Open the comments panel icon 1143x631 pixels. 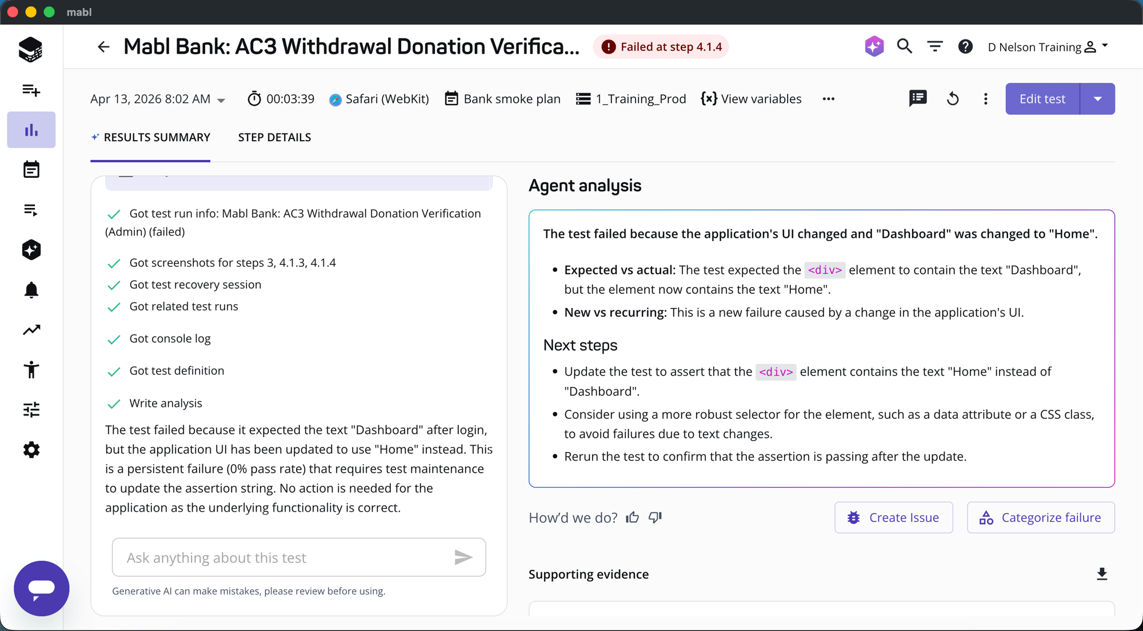pos(918,99)
